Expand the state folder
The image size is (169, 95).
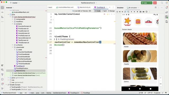pos(15,50)
